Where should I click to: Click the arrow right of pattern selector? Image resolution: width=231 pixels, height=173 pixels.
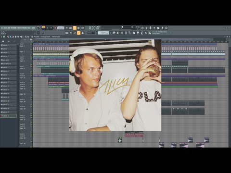click(x=110, y=33)
